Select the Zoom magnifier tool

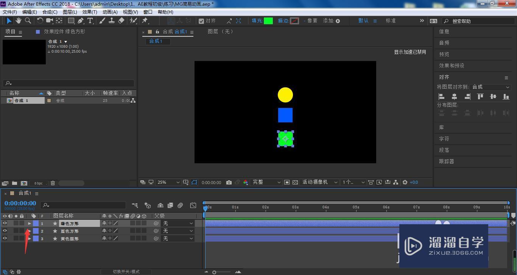[x=28, y=21]
